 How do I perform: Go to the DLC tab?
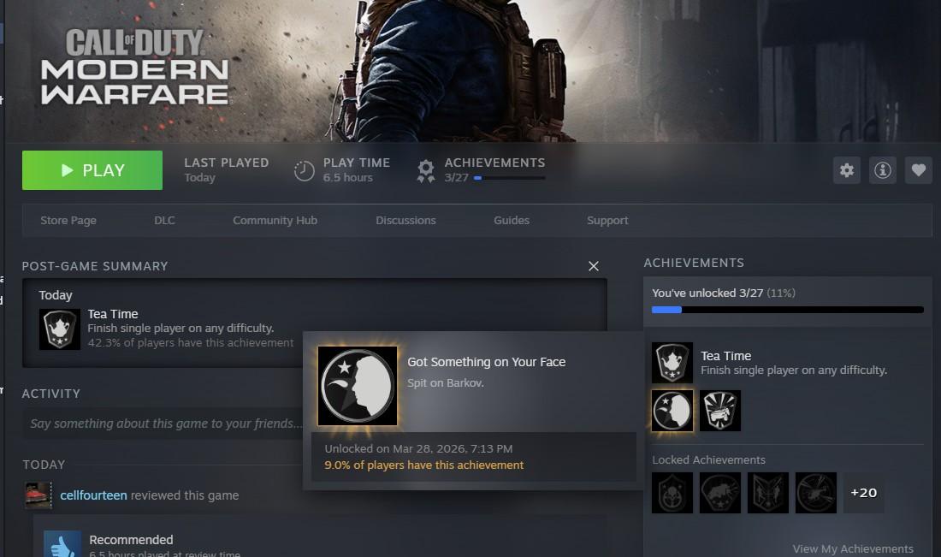pyautogui.click(x=164, y=221)
